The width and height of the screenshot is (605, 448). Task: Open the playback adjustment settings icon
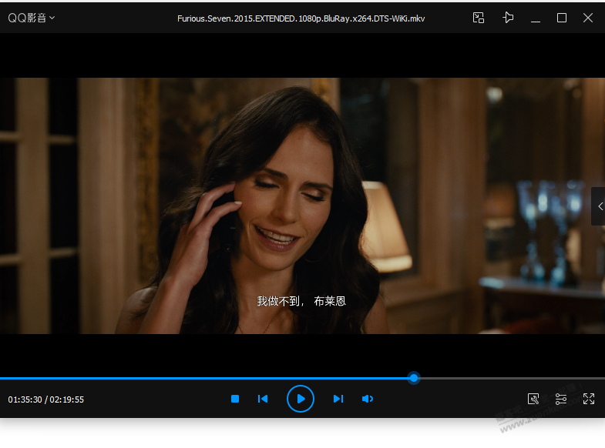560,399
